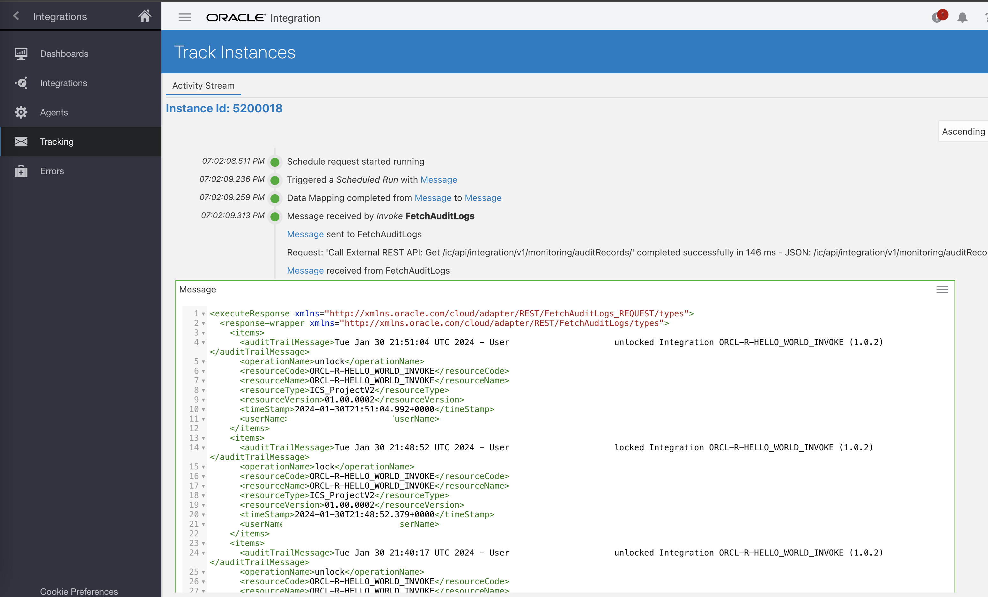Image resolution: width=988 pixels, height=597 pixels.
Task: Click the back arrow beside Integrations title
Action: 15,16
